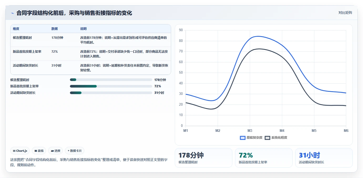
Task: Click the lightning icon beside the title
Action: click(x=12, y=13)
